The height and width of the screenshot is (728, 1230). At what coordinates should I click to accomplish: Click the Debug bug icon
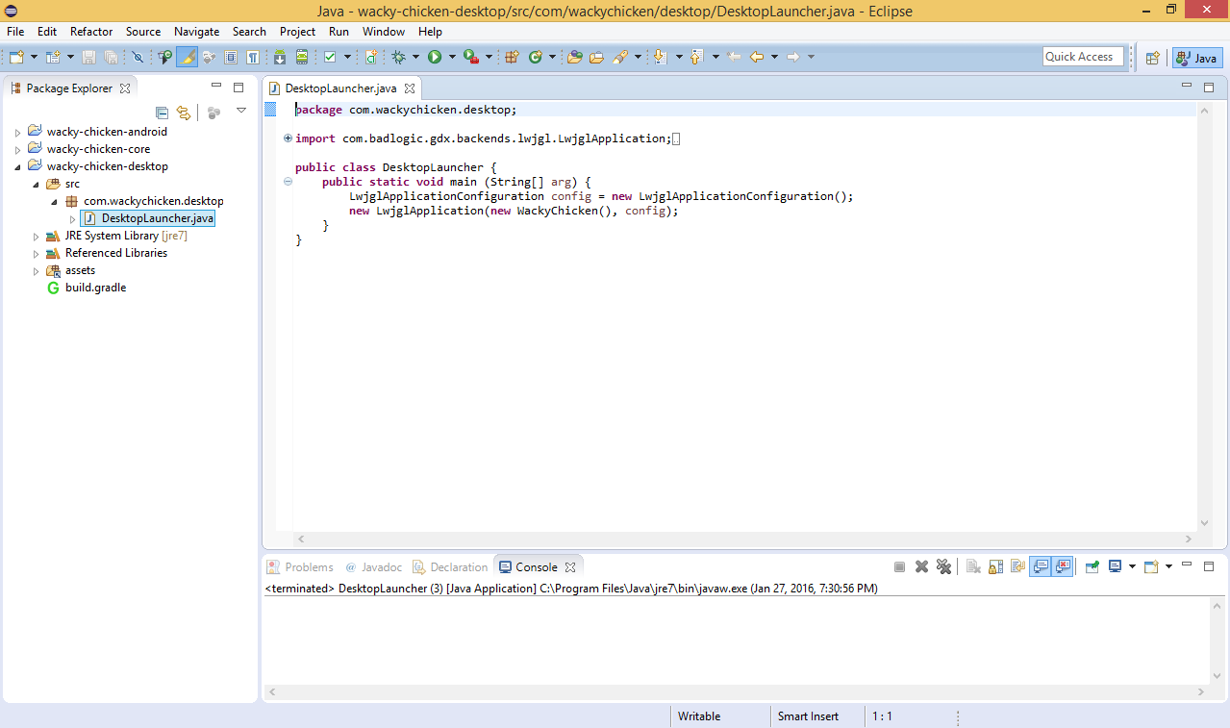399,58
